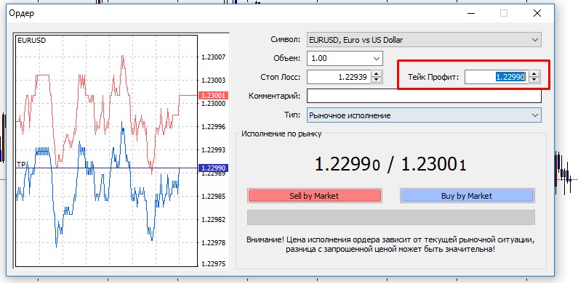This screenshot has width=578, height=283.
Task: Click the blue 1.22990 price tag
Action: pos(214,168)
